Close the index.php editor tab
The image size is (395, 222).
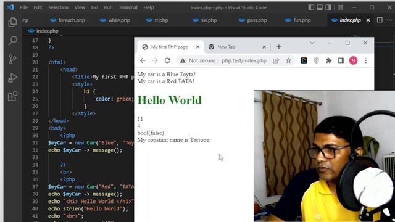tap(368, 20)
